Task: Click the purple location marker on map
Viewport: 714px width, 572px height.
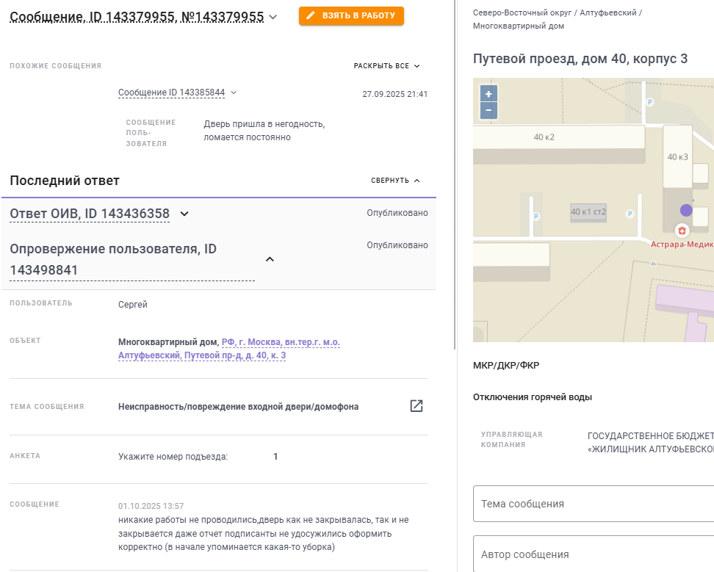Action: pyautogui.click(x=686, y=210)
